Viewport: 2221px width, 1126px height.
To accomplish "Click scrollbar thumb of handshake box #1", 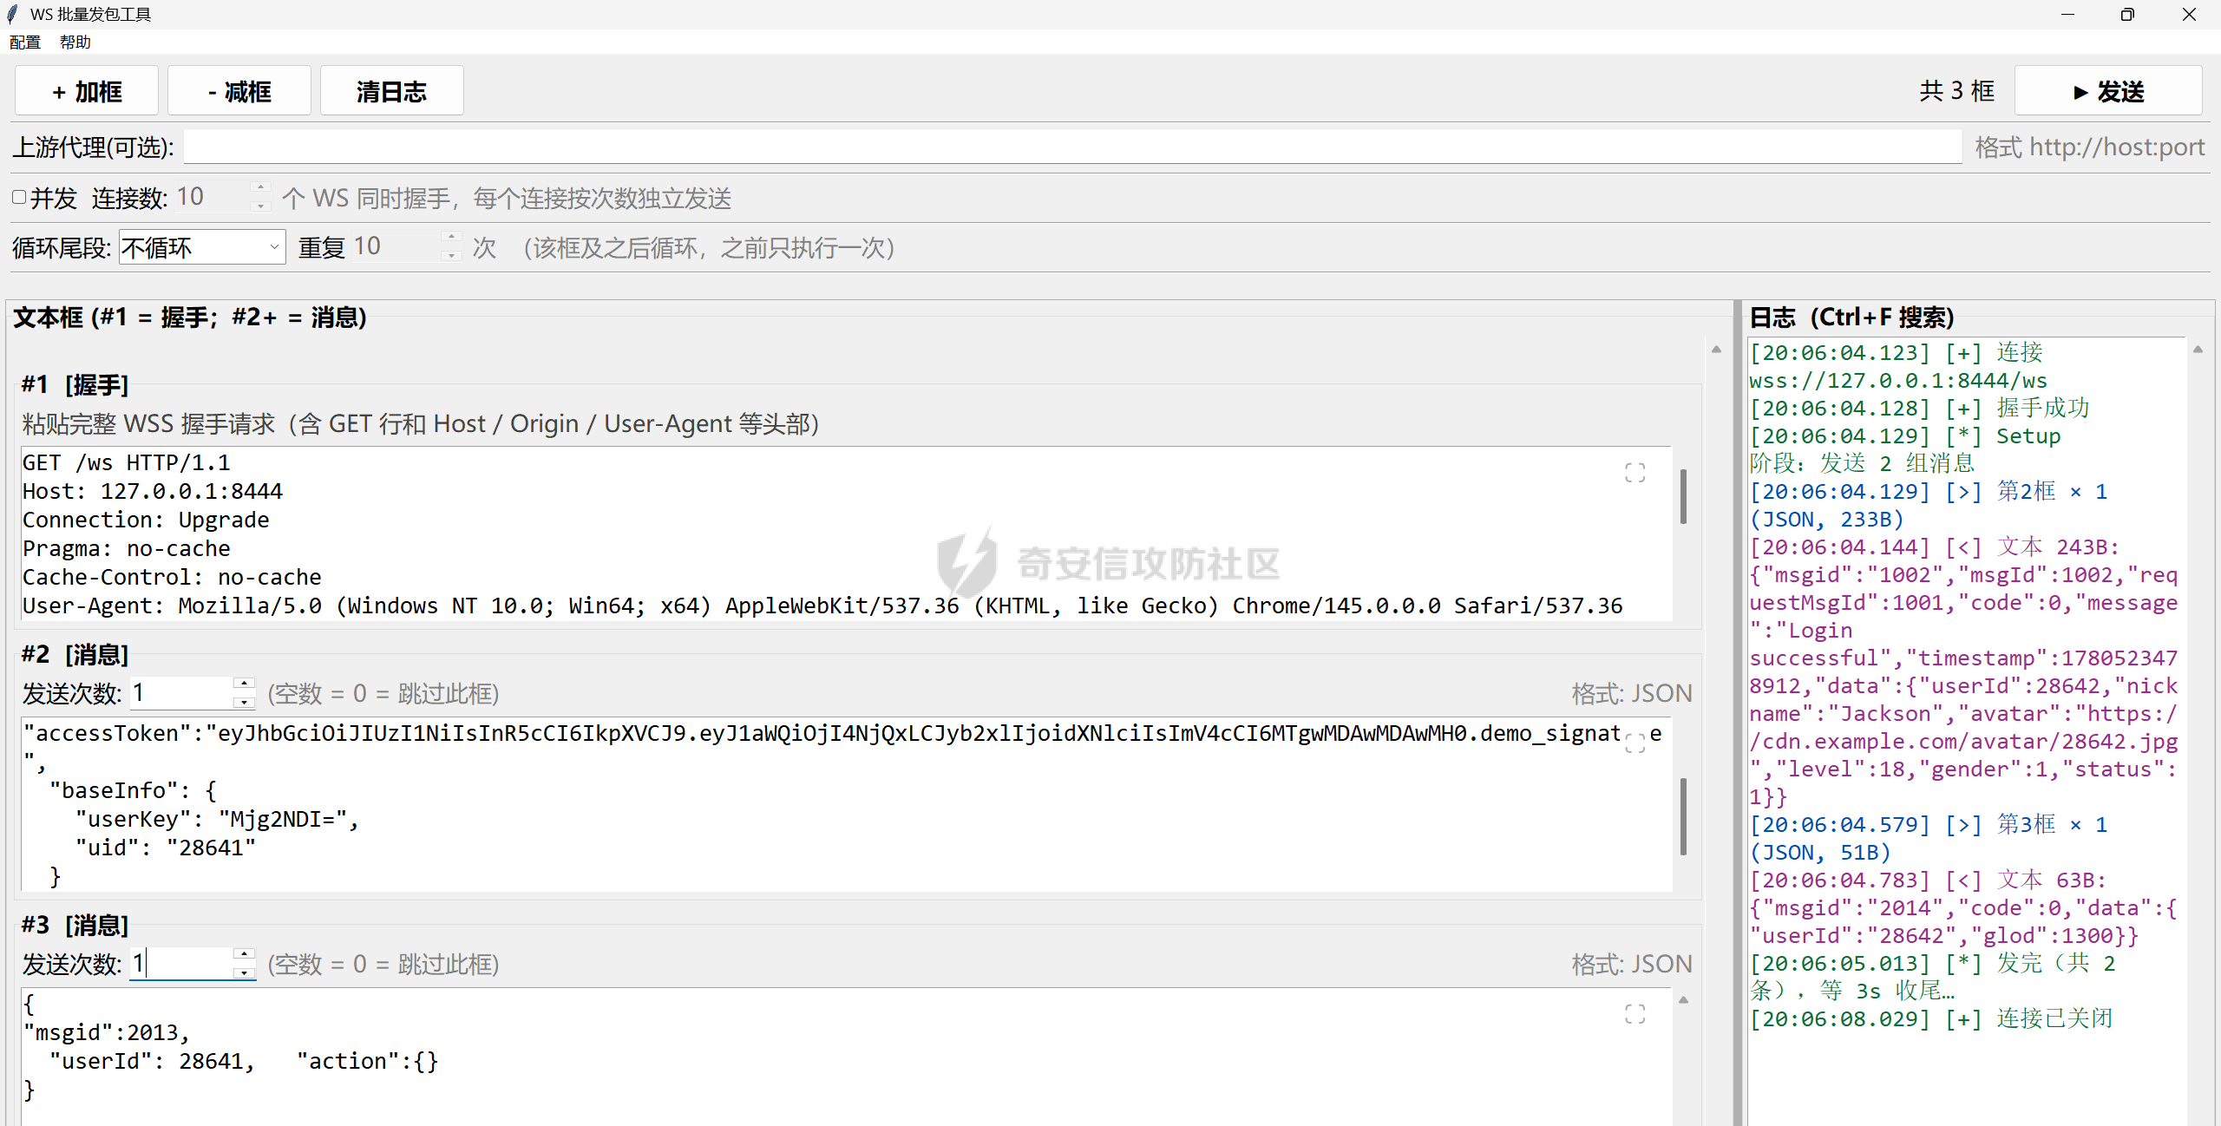I will [1683, 496].
